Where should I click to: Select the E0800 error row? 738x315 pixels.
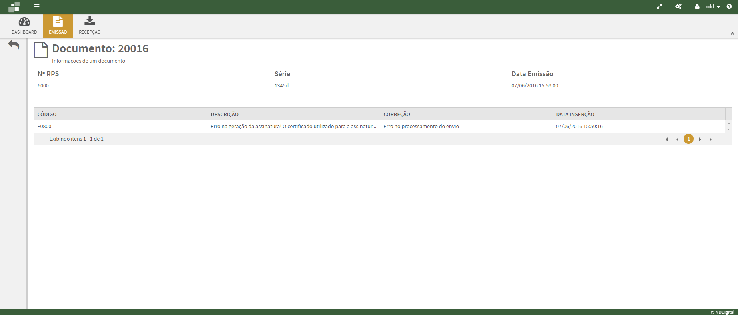click(x=120, y=126)
